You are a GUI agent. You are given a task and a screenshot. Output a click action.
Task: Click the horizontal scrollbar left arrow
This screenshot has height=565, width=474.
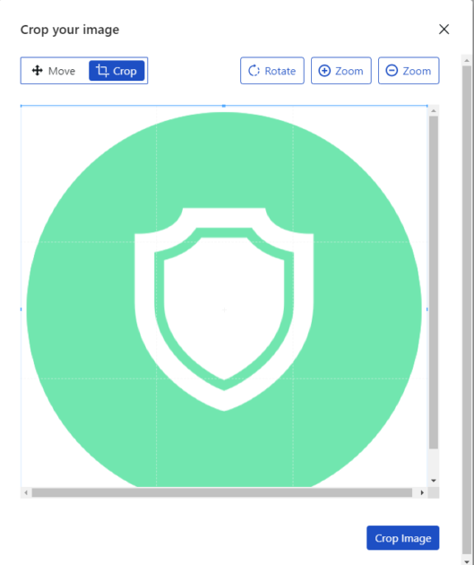point(26,492)
